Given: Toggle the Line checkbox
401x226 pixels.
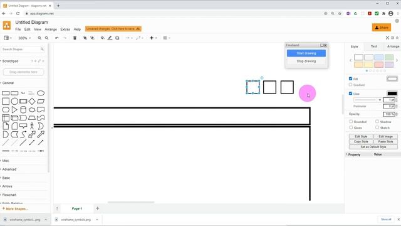Looking at the screenshot, I should point(350,94).
